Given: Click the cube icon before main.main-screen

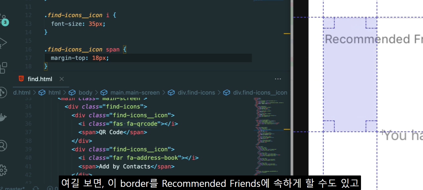Looking at the screenshot, I should (104, 92).
